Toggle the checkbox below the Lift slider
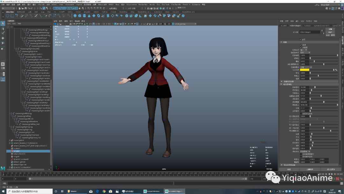The image size is (344, 194). point(301,114)
